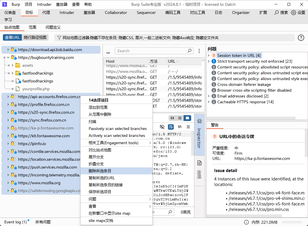Open the three-dot options menu beside Search
The width and height of the screenshot is (308, 226).
(x=199, y=51)
